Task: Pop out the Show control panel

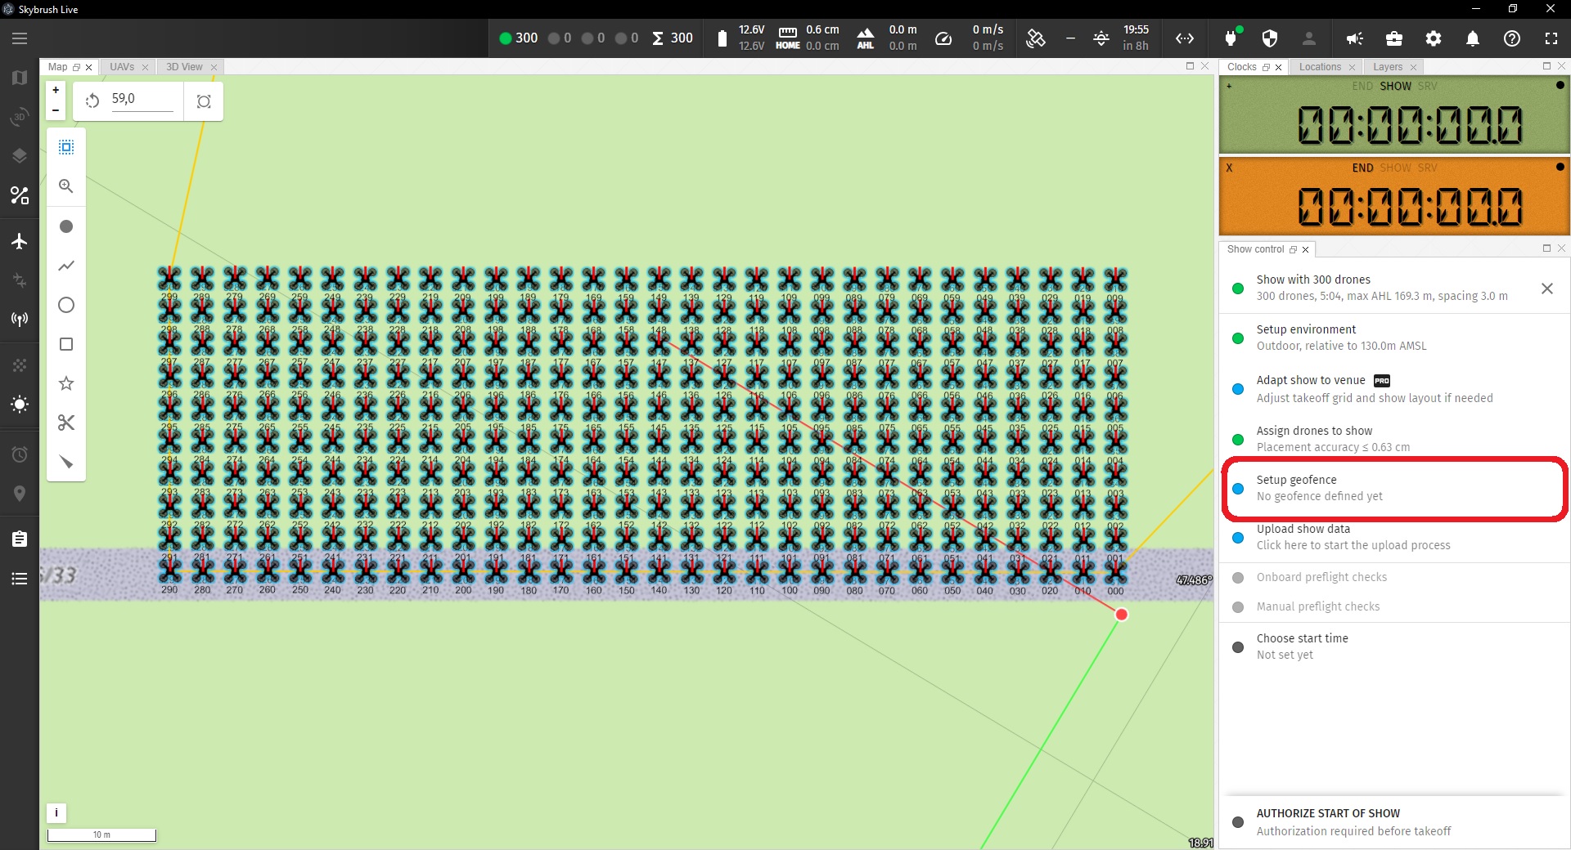Action: (x=1293, y=249)
